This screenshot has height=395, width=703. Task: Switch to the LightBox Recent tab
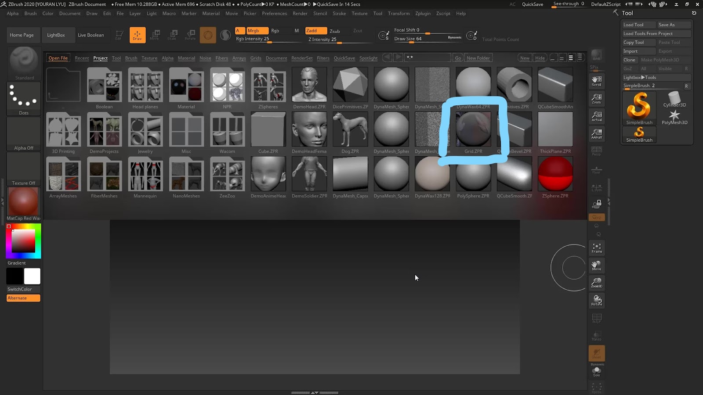[x=82, y=58]
